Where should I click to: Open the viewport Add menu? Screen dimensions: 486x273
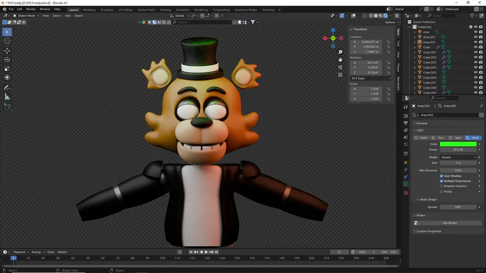(x=67, y=16)
